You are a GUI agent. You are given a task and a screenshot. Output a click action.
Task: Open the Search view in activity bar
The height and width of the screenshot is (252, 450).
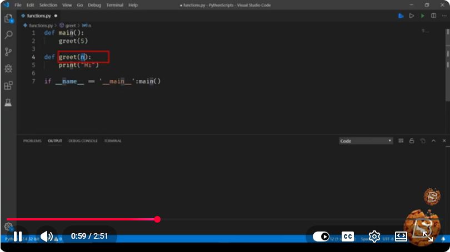tap(8, 35)
